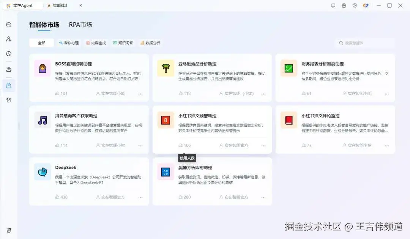
Task: Click the DeepSeek whale icon
Action: [x=43, y=172]
